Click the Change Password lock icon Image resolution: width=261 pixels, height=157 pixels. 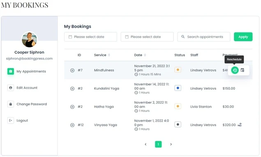point(11,104)
